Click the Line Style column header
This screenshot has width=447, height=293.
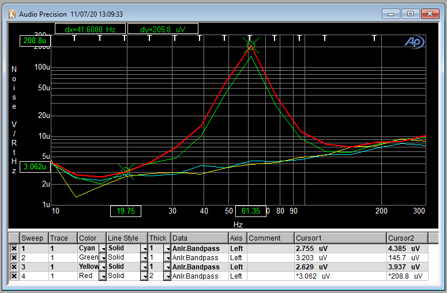[x=127, y=238]
